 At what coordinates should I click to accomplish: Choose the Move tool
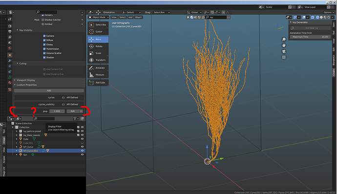[98, 40]
